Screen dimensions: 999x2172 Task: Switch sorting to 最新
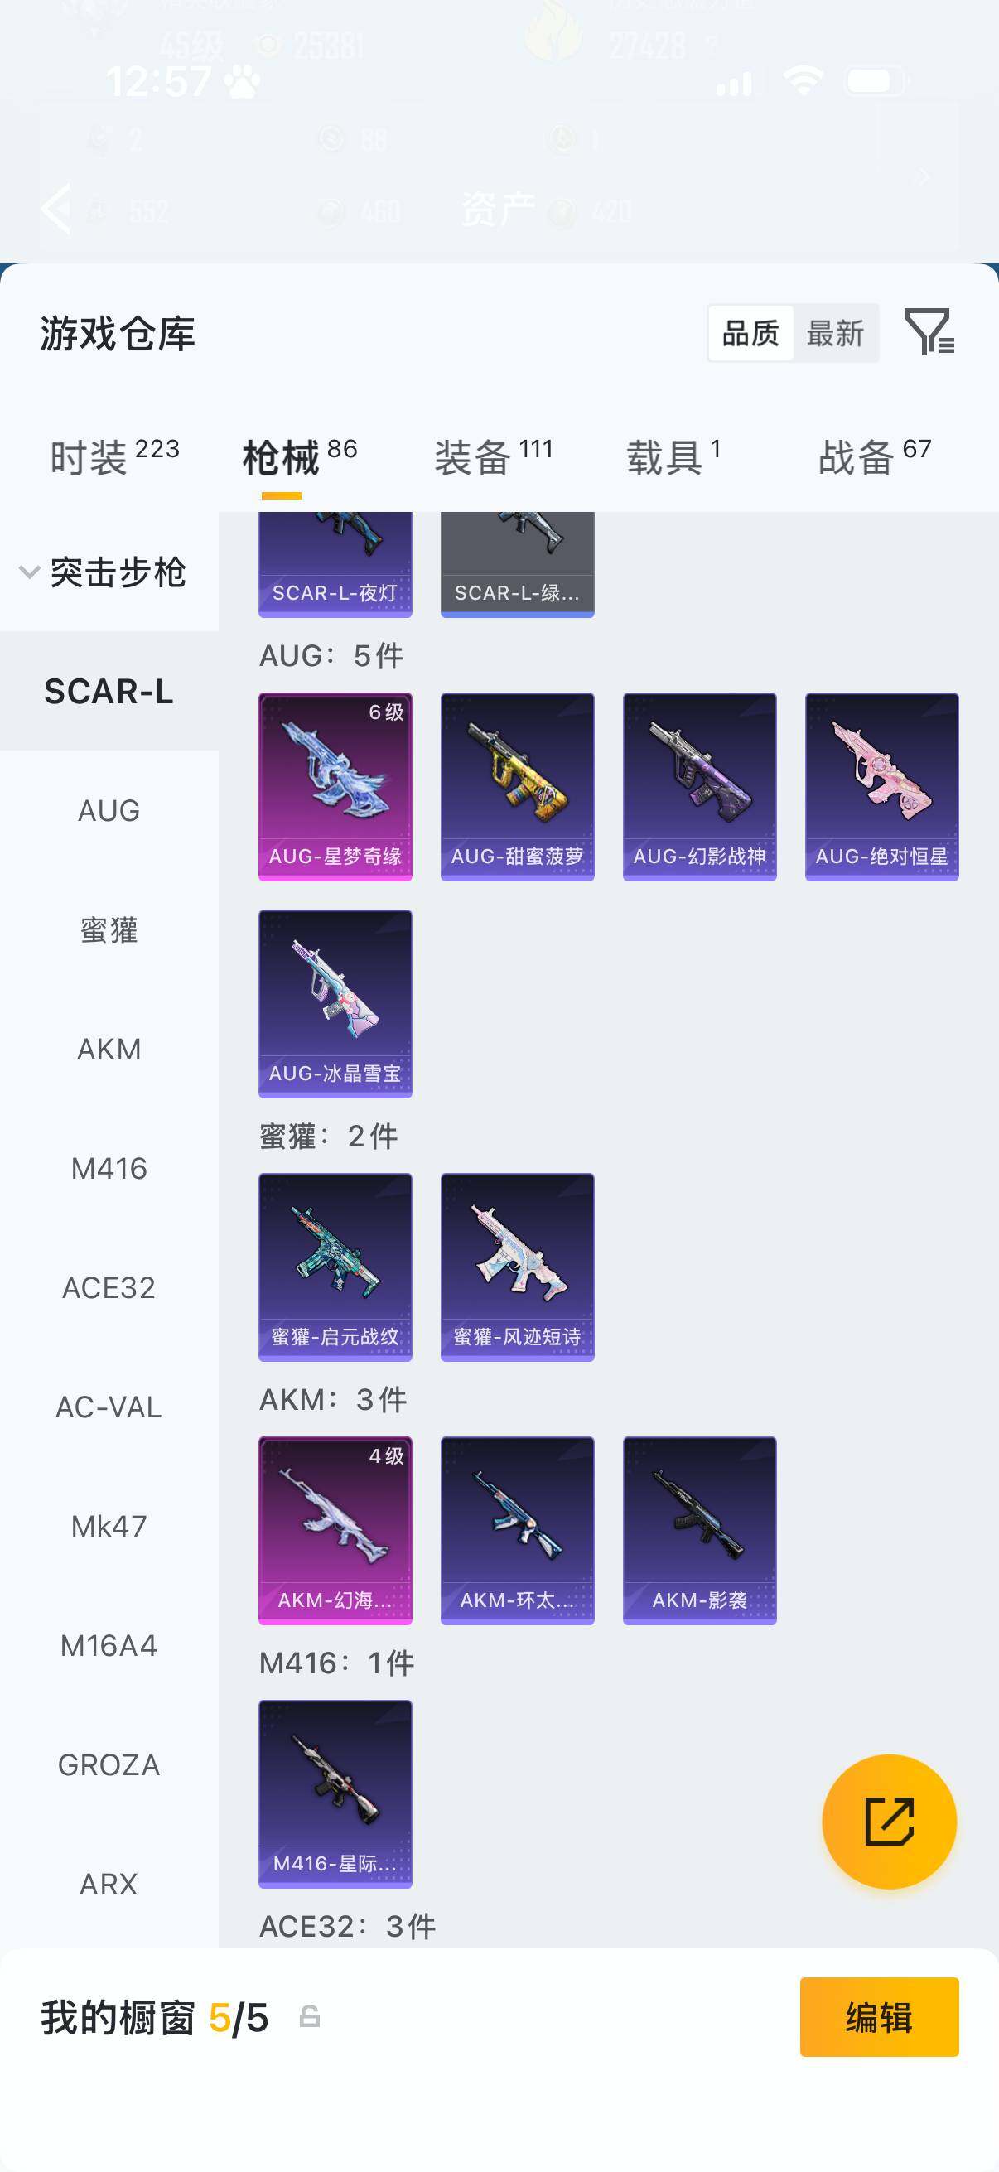click(x=835, y=333)
